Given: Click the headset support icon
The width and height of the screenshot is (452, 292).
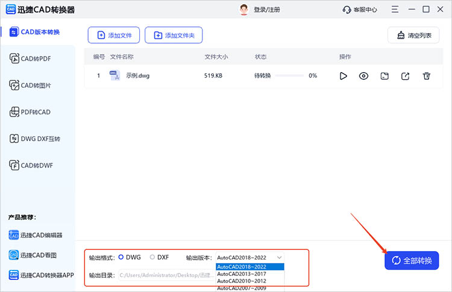Looking at the screenshot, I should click(347, 10).
